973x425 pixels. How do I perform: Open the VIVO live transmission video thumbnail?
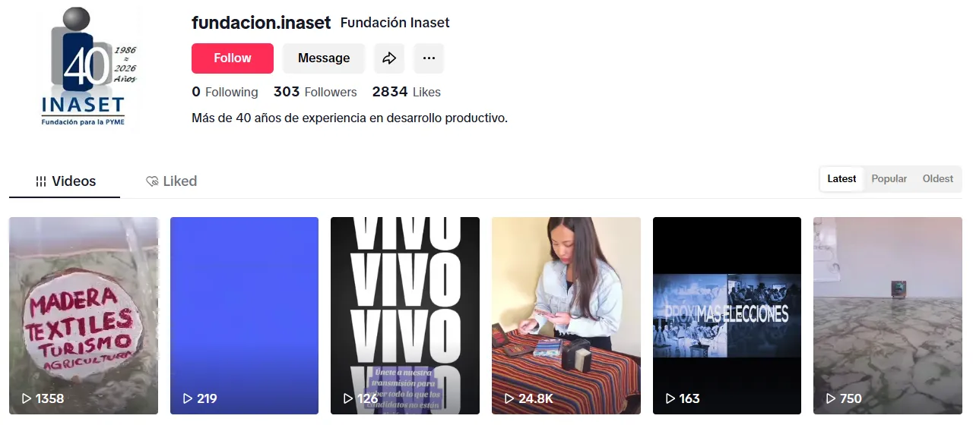(x=405, y=316)
